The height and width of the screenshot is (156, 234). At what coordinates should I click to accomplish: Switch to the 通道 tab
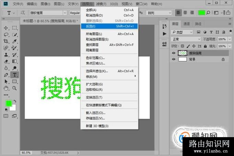[187, 24]
